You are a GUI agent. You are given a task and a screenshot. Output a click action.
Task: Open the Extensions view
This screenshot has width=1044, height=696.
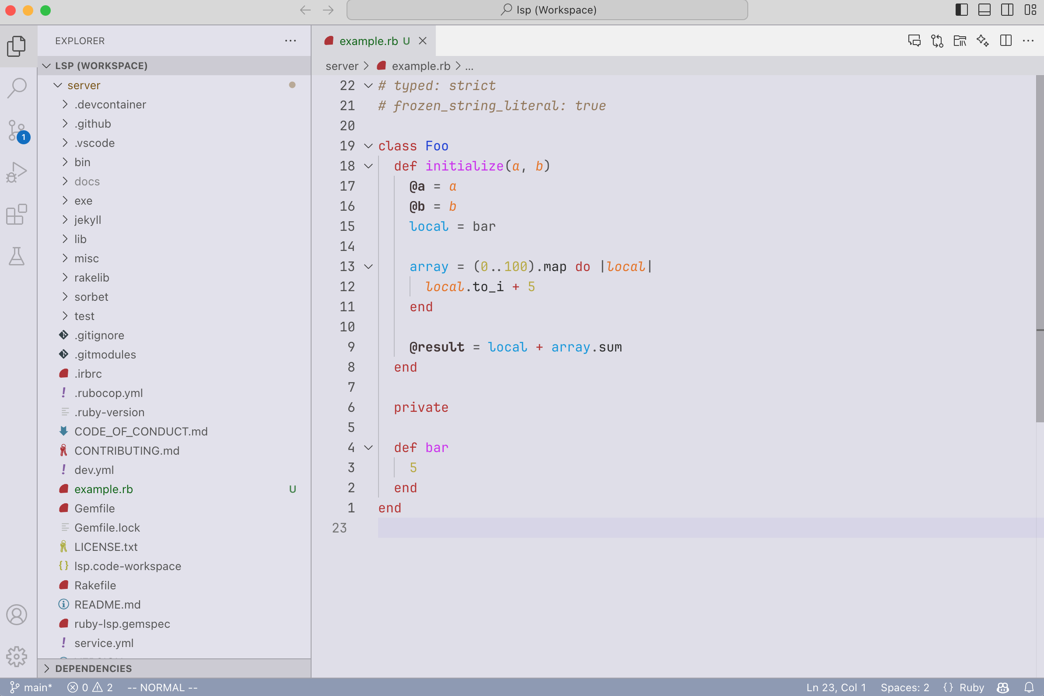pyautogui.click(x=17, y=214)
